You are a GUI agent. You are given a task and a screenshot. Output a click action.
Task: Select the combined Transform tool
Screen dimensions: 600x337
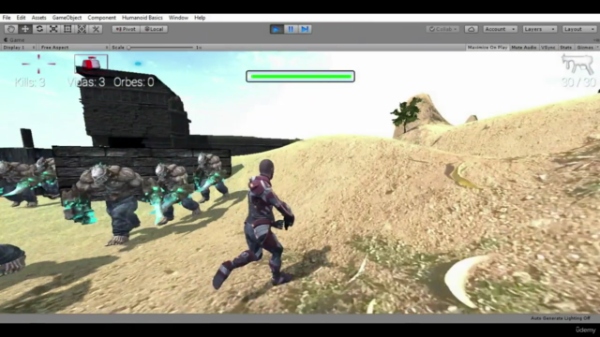click(x=82, y=29)
